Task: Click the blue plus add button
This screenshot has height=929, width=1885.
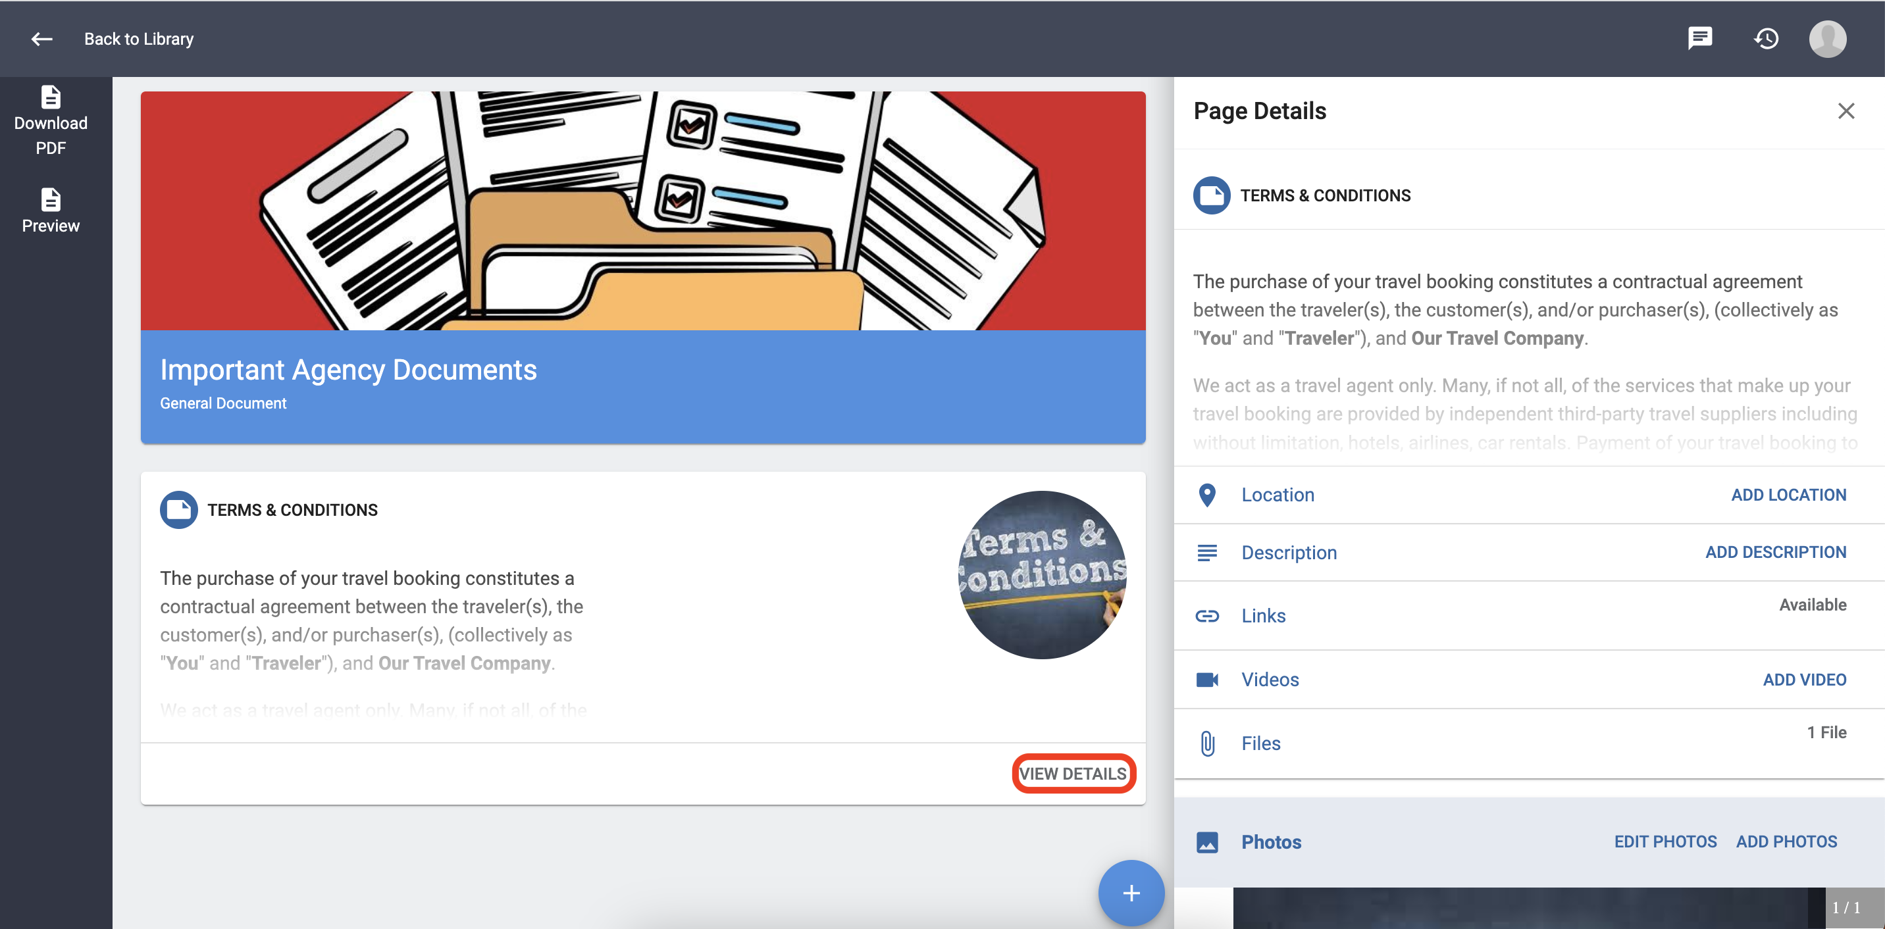Action: coord(1131,893)
